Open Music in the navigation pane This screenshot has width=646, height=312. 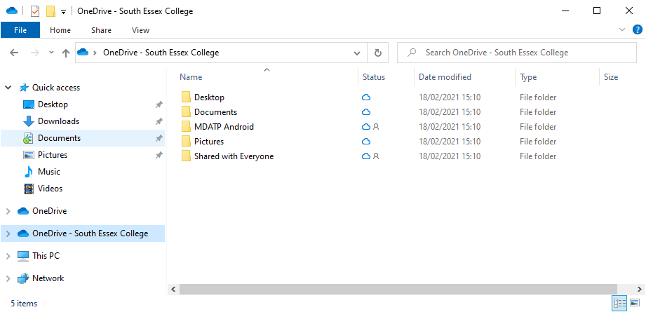(x=49, y=172)
